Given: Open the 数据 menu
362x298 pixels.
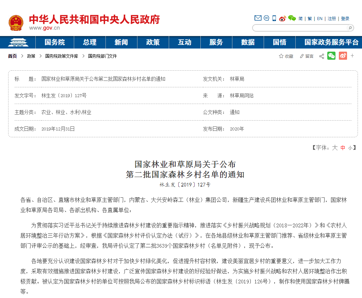Looking at the screenshot, I should point(248,42).
